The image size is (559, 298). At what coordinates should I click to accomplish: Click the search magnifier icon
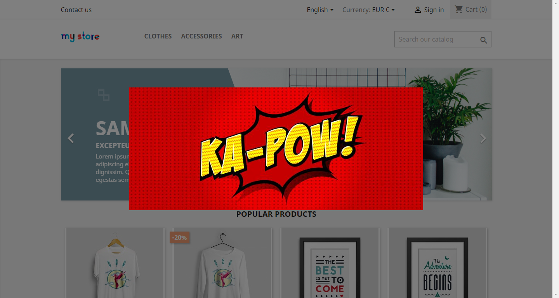[483, 40]
